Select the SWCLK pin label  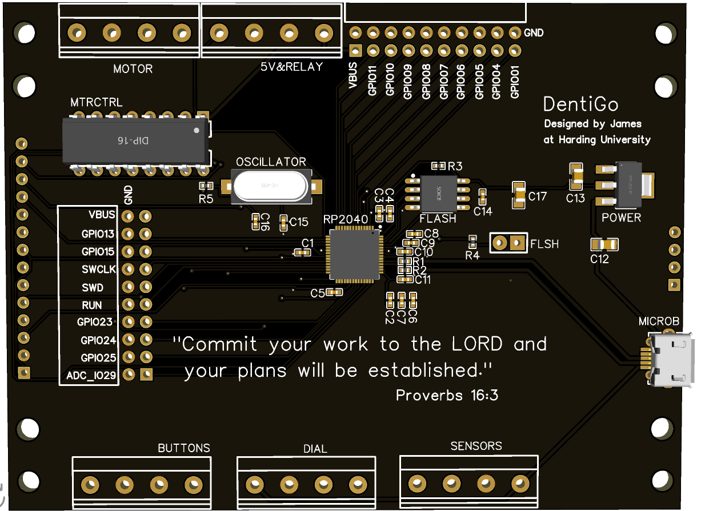click(98, 269)
